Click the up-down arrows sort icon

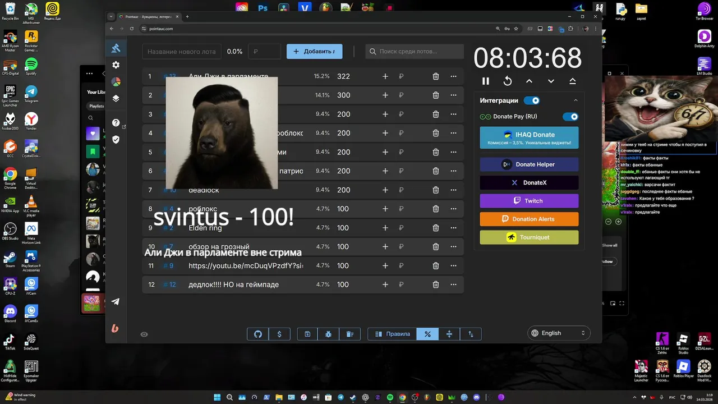(x=471, y=334)
